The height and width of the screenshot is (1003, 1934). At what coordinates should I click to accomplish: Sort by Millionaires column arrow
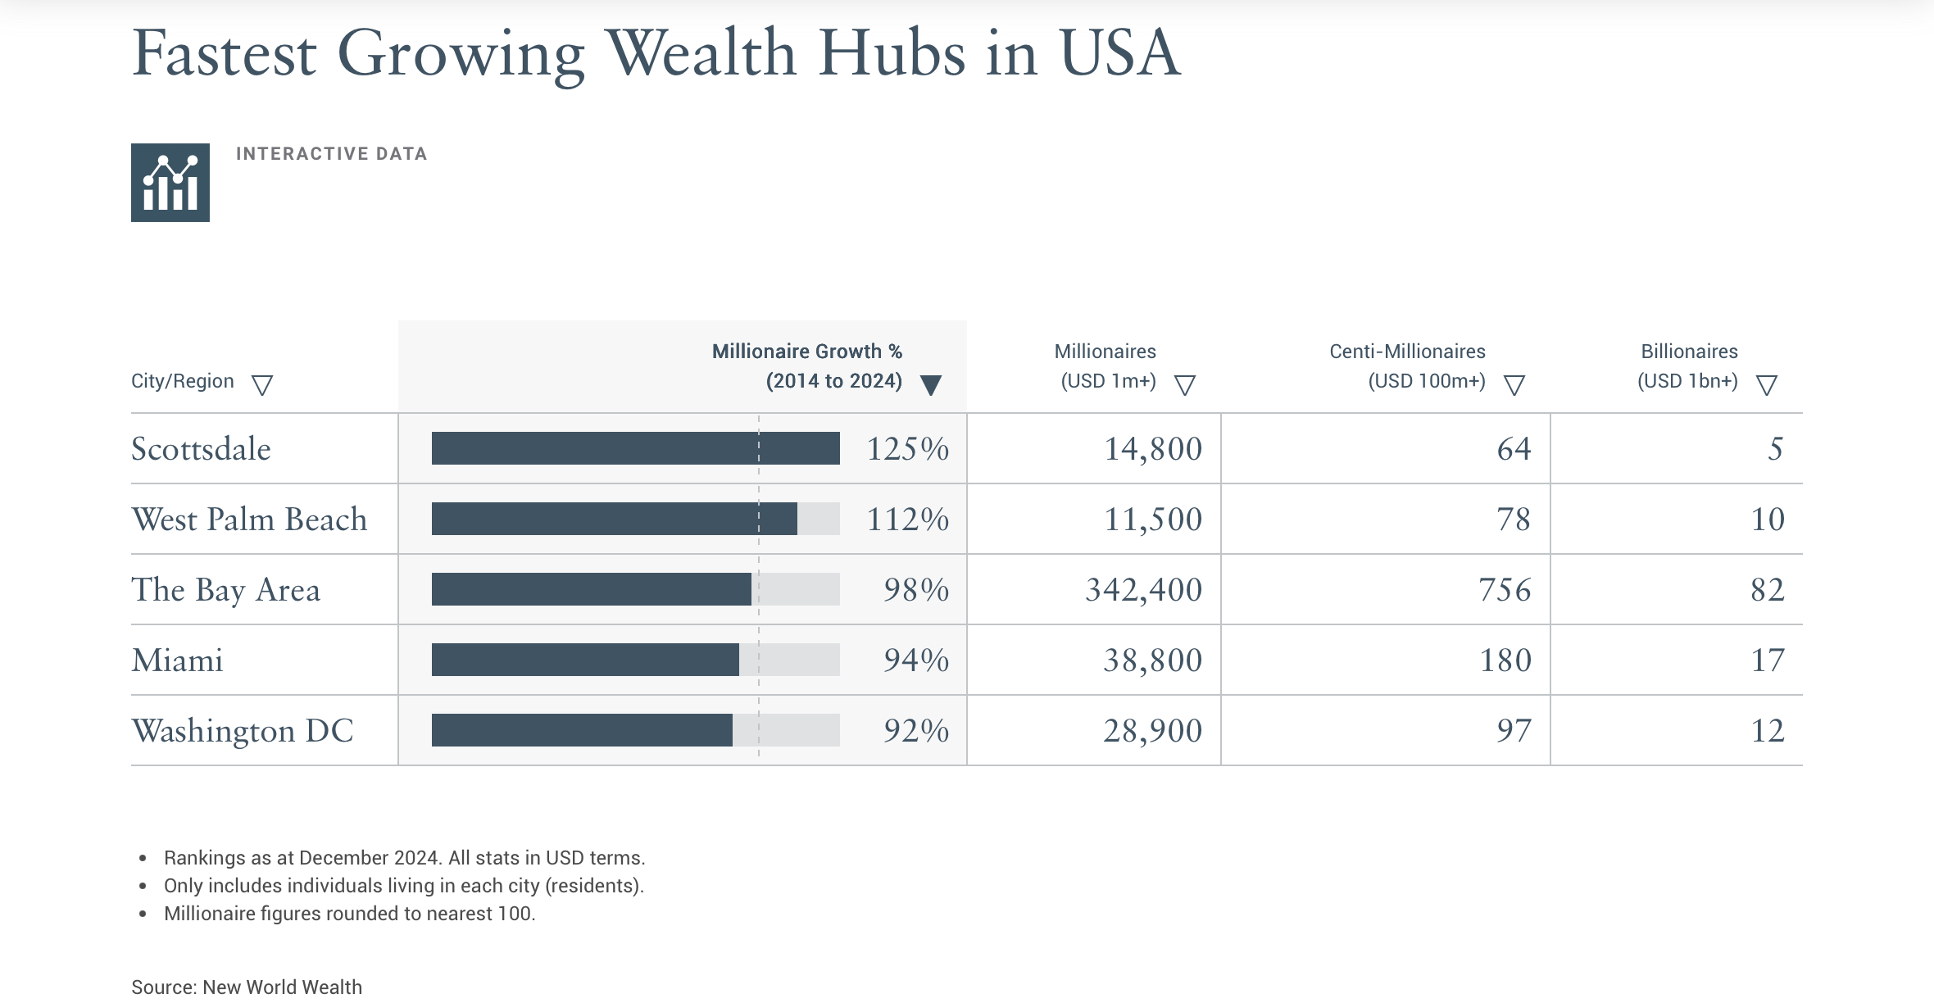click(x=1184, y=384)
